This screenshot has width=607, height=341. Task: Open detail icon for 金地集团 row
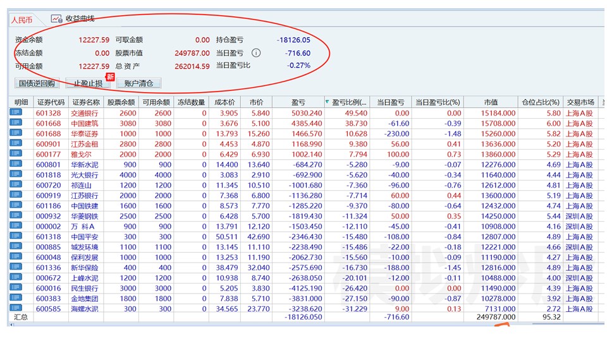pos(16,298)
